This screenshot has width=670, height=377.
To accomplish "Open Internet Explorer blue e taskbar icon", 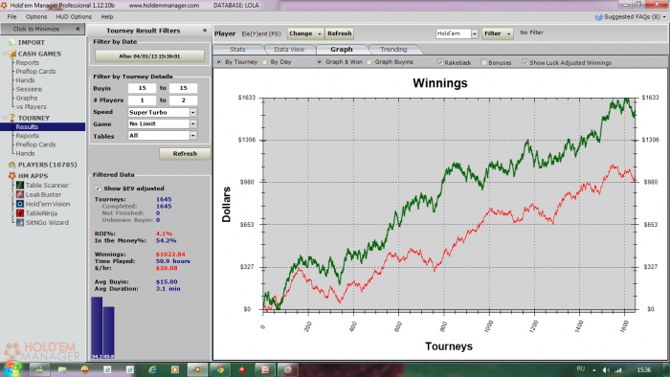I will (152, 369).
